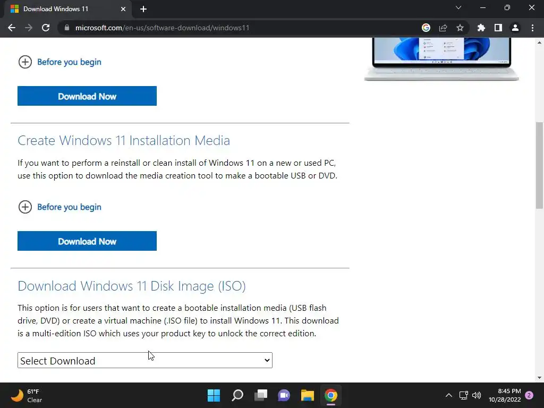Click the address bar URL

162,28
